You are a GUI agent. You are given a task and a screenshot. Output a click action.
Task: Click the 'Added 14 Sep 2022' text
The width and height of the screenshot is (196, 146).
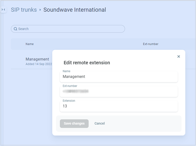tap(39, 64)
